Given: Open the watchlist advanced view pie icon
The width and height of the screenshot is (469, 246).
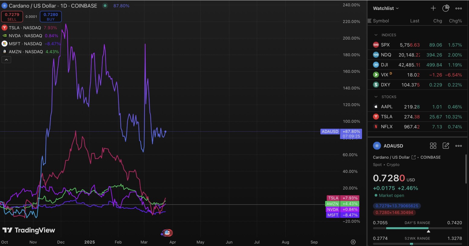Looking at the screenshot, I should (446, 8).
